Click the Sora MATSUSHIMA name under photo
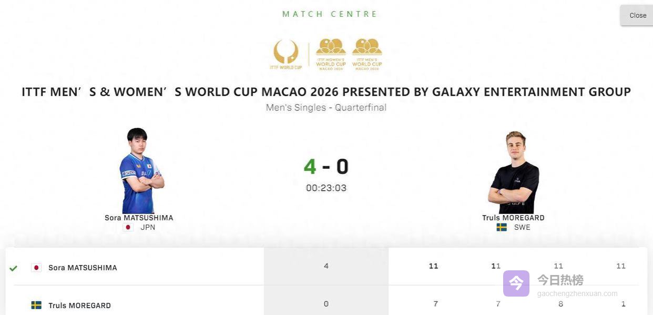The image size is (653, 315). tap(139, 218)
